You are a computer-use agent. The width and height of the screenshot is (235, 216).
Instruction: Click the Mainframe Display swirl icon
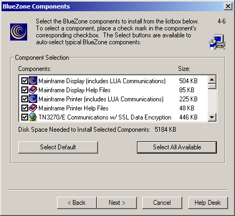coord(33,81)
